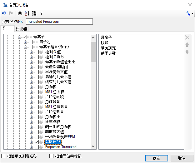Move the column up with the up arrow
Image resolution: width=195 pixels, height=163 pixels.
(187, 44)
